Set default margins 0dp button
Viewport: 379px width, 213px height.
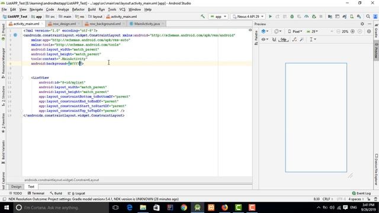pyautogui.click(x=283, y=40)
